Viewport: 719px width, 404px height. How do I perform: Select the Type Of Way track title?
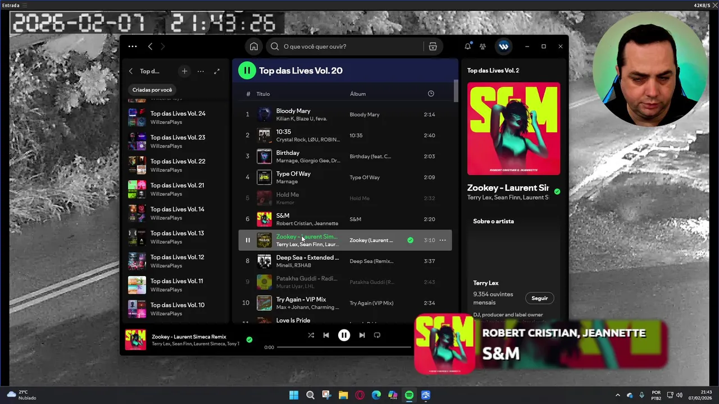(293, 174)
